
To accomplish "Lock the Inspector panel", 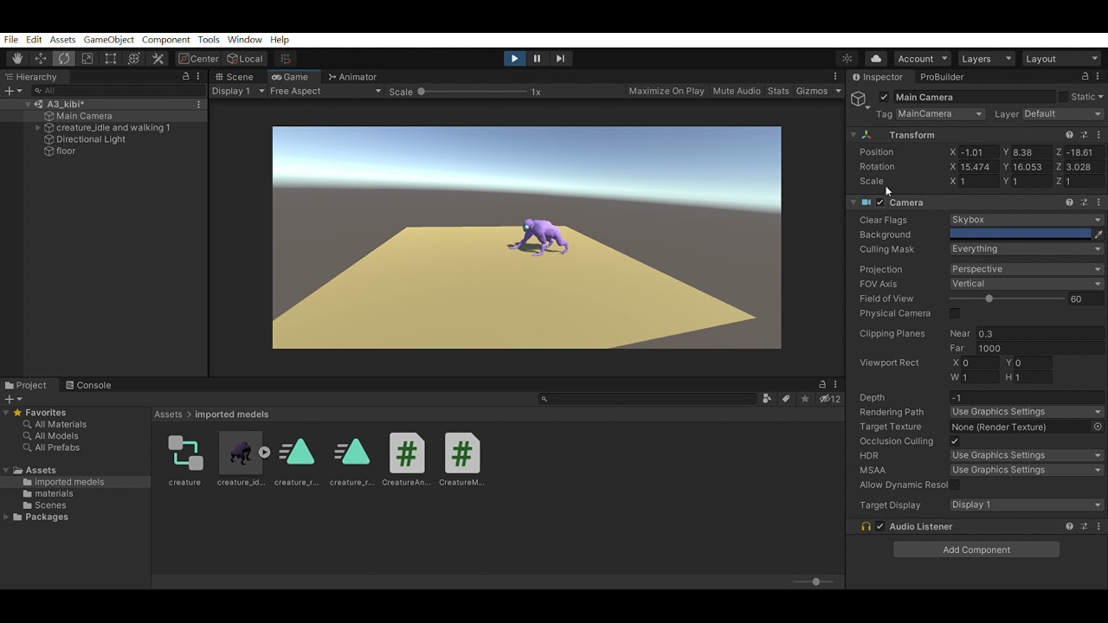I will [1085, 77].
